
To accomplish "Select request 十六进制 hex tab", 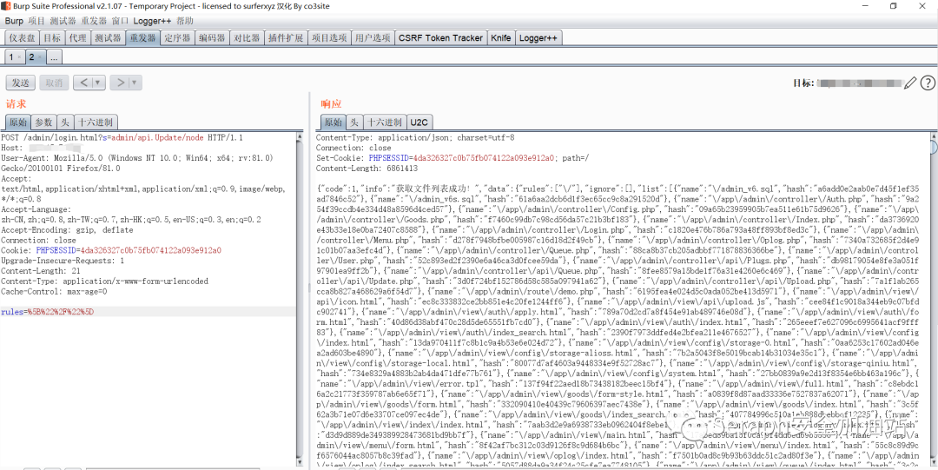I will (96, 122).
